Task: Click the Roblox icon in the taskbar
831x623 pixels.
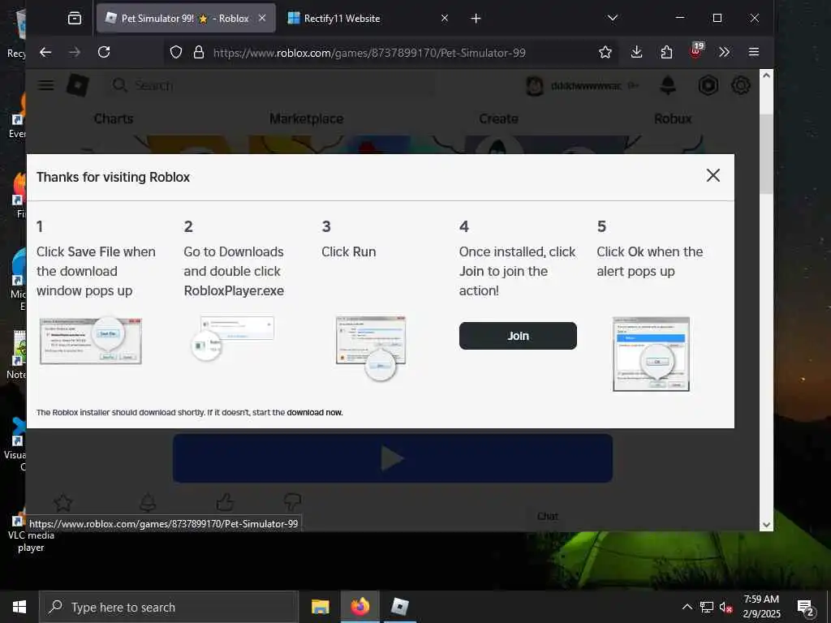Action: pyautogui.click(x=399, y=607)
